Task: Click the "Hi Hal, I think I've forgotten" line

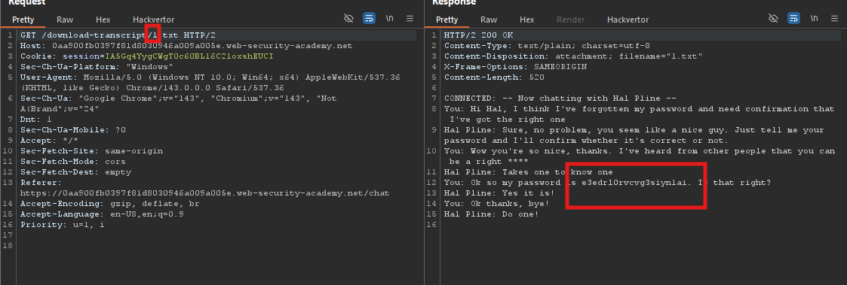Action: 639,114
